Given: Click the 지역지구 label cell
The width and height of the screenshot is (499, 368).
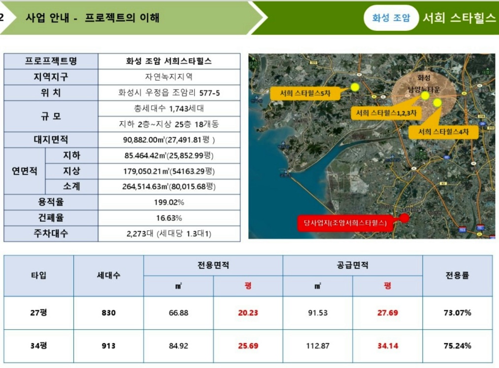Looking at the screenshot, I should click(x=51, y=77).
